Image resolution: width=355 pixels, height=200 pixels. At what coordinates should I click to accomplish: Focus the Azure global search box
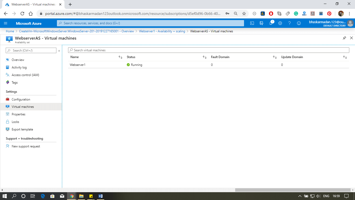pos(150,23)
